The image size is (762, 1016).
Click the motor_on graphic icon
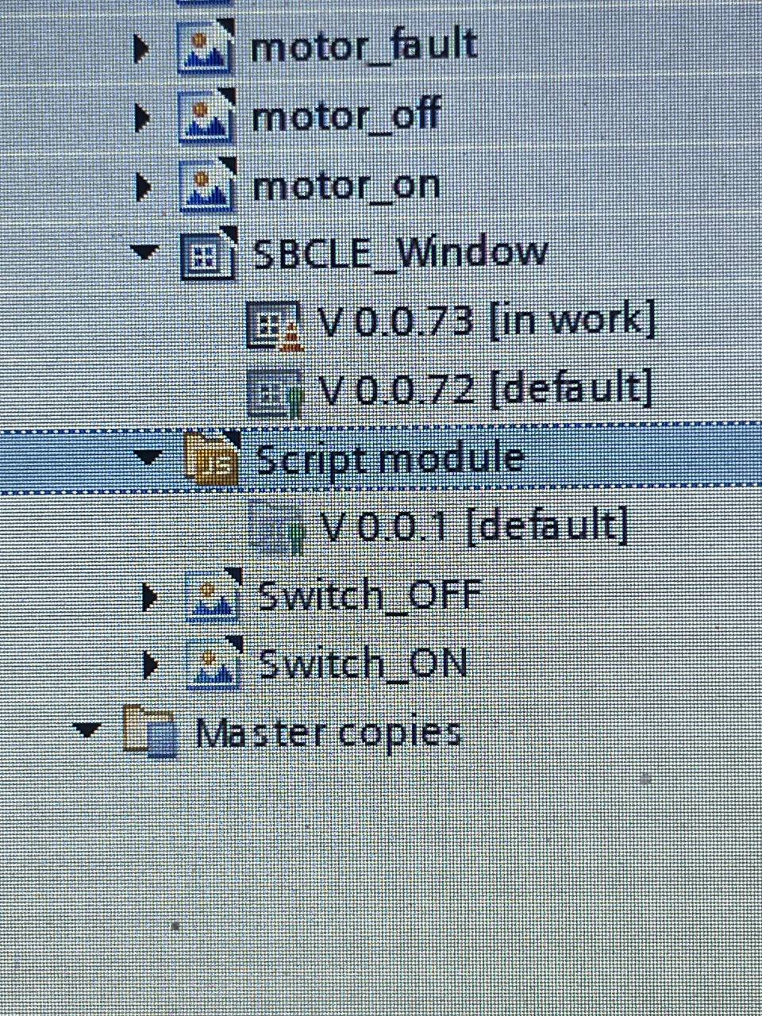pos(208,185)
